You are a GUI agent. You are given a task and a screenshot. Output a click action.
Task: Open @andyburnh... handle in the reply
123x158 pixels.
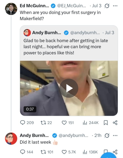(73, 136)
